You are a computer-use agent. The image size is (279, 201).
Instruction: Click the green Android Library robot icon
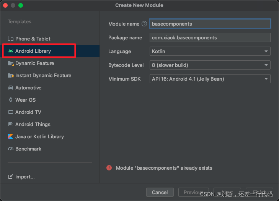tap(11, 51)
